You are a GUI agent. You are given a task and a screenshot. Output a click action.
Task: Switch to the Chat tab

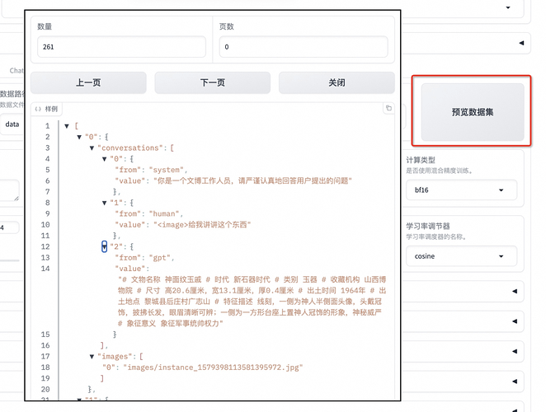click(16, 71)
